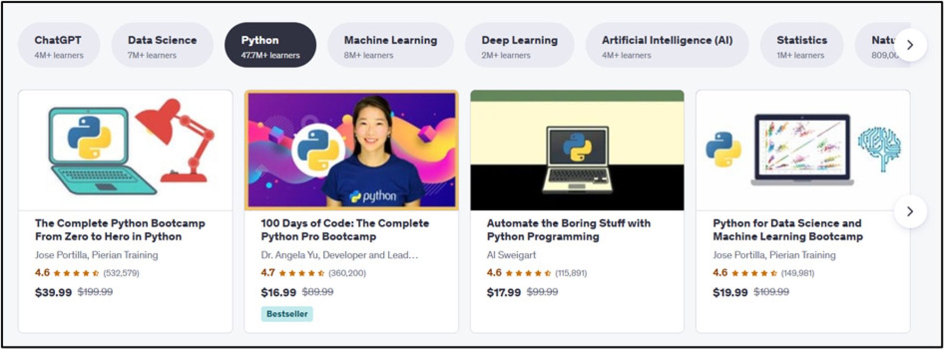944x349 pixels.
Task: Click Python for Data Science title link
Action: 788,230
